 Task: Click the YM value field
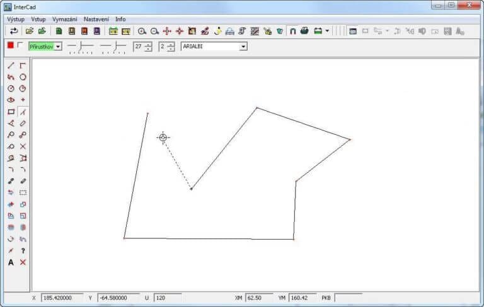click(302, 298)
